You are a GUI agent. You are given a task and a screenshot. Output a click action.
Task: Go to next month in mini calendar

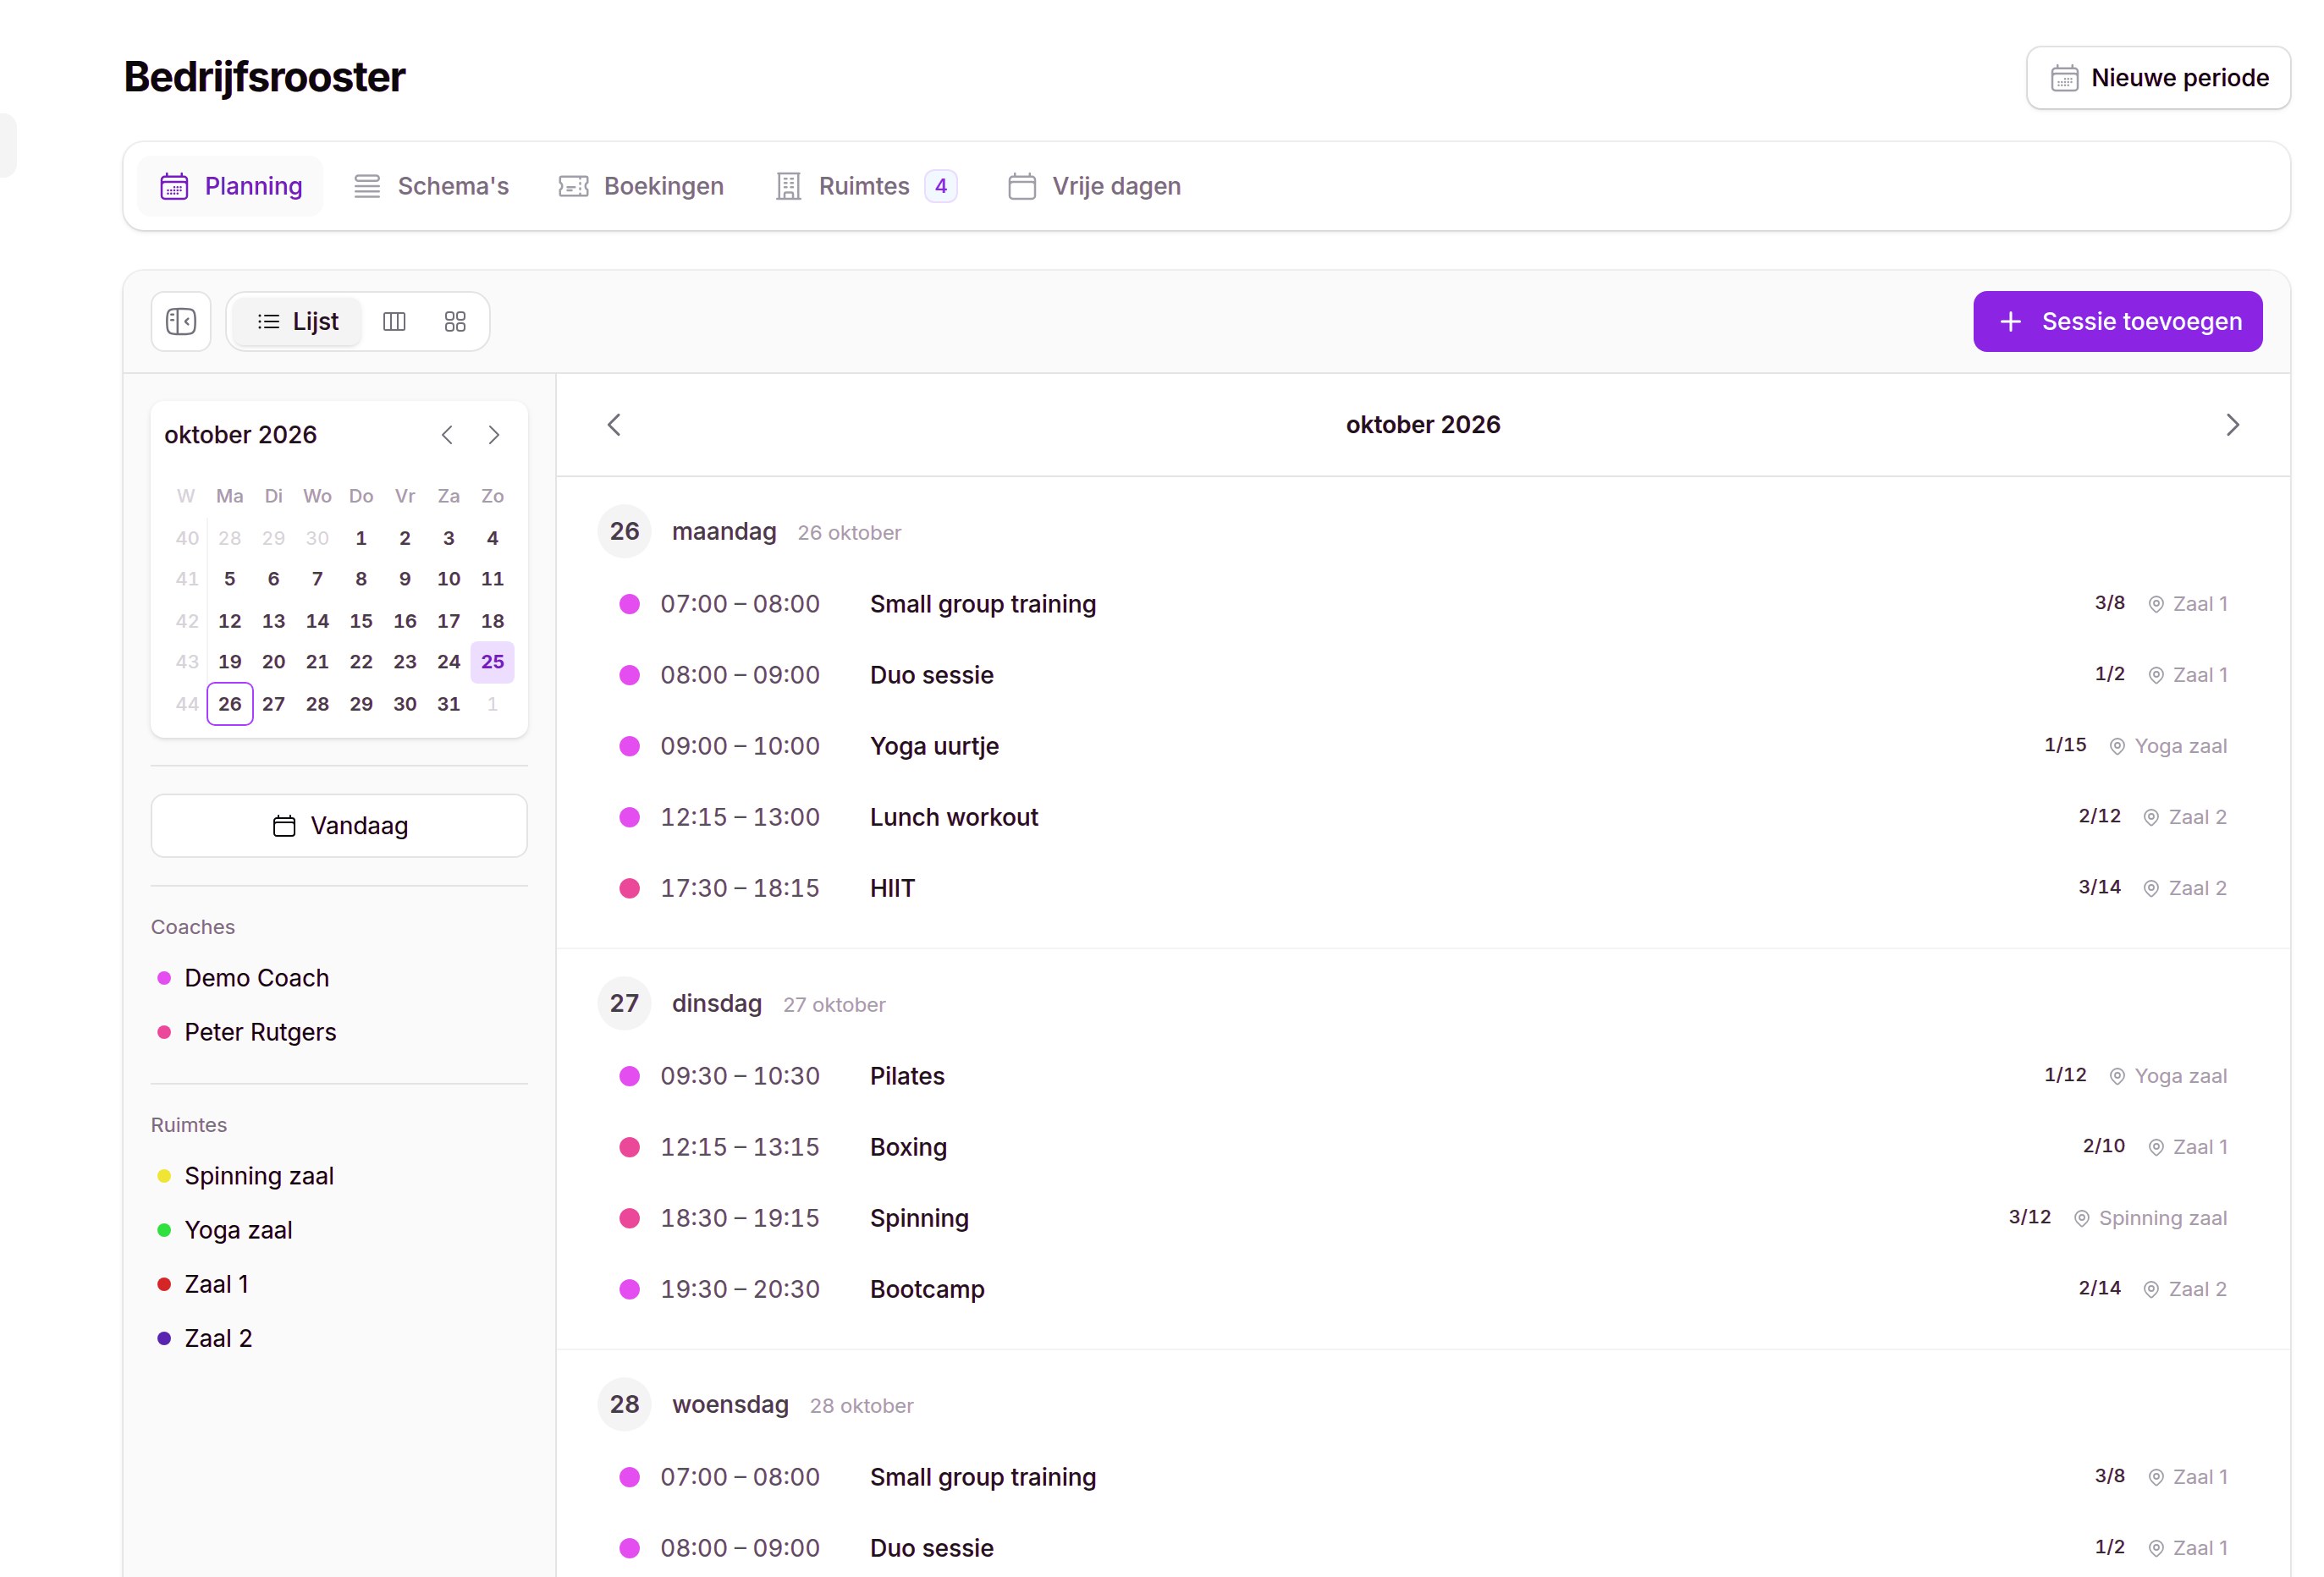click(x=494, y=435)
